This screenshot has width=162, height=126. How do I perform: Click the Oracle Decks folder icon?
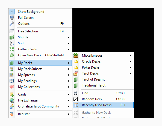(76, 62)
